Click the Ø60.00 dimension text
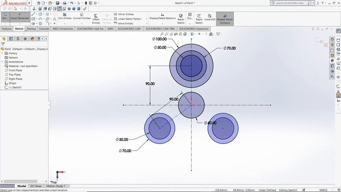The image size is (341, 192). (x=210, y=123)
